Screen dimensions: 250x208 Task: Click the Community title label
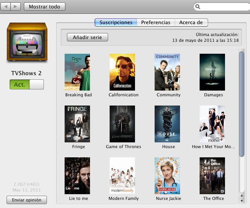168,95
